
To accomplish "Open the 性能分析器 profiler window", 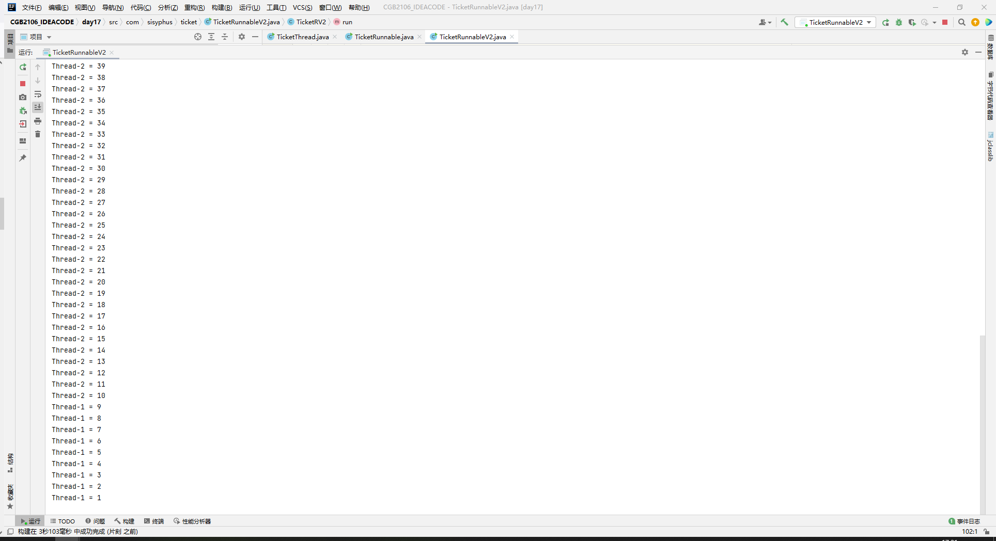I will (192, 521).
